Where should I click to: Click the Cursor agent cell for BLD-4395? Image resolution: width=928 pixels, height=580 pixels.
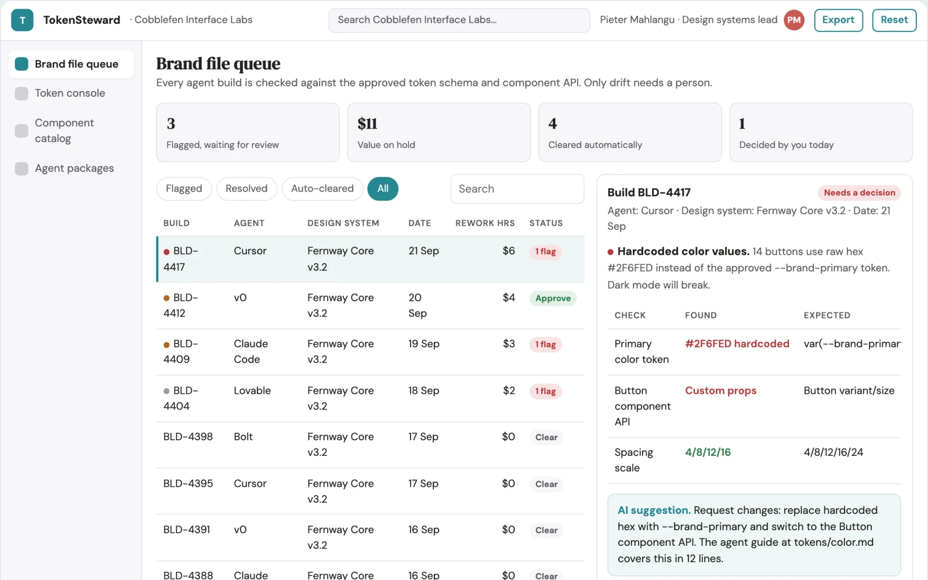click(x=250, y=484)
